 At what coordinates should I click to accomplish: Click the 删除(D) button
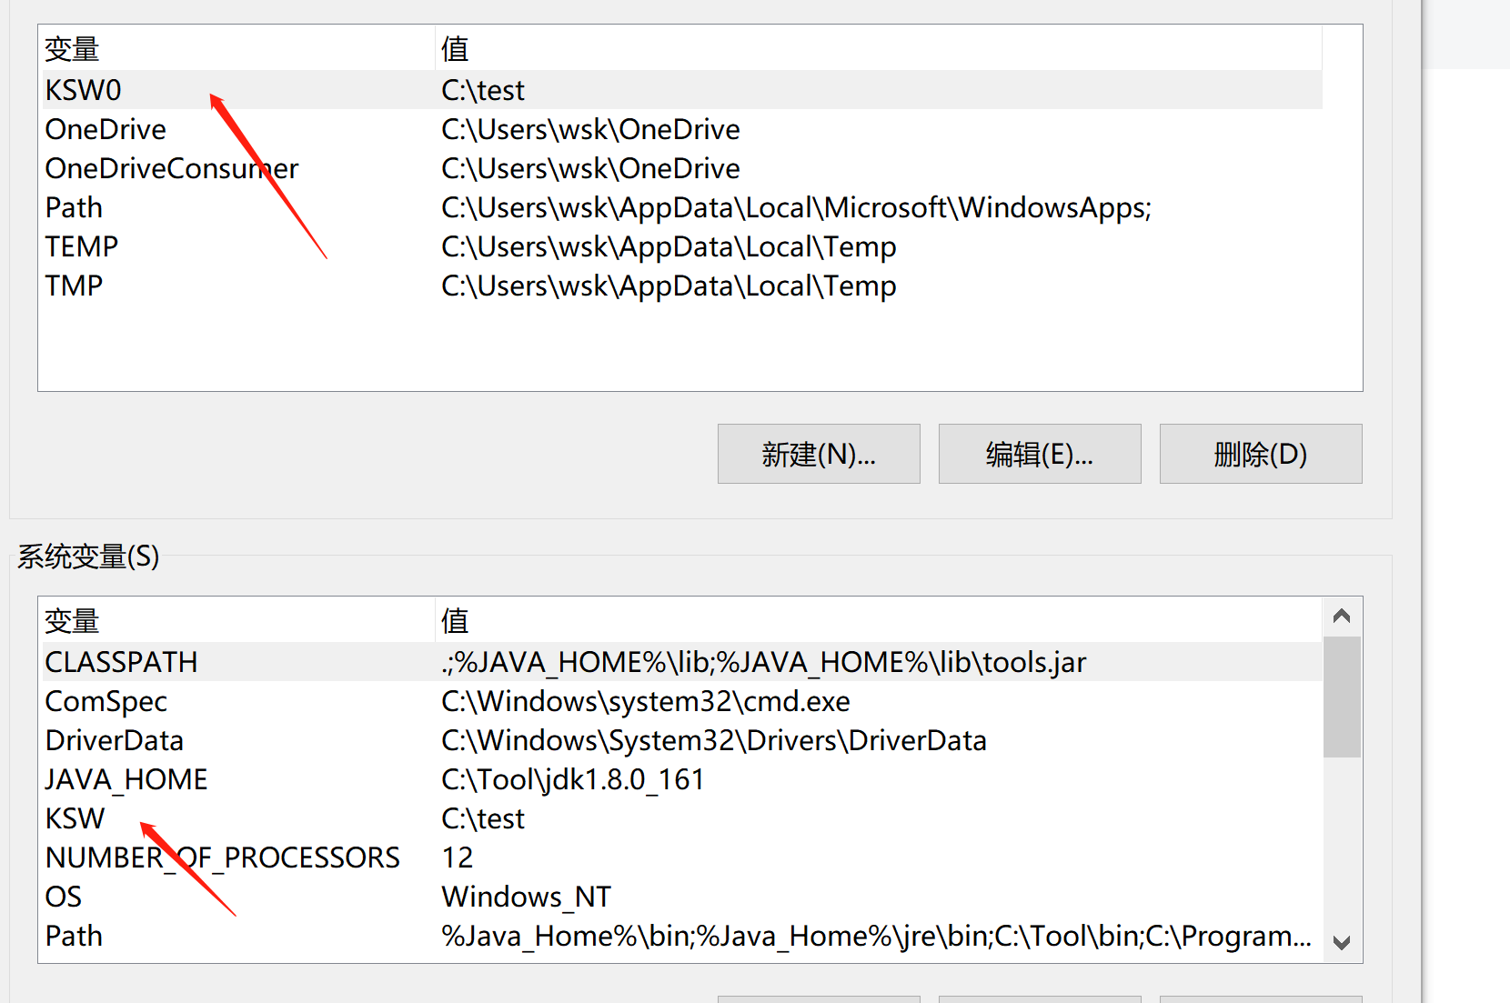1260,454
